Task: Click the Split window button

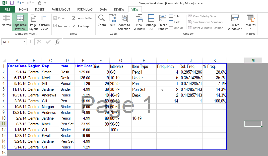Action: (175, 16)
